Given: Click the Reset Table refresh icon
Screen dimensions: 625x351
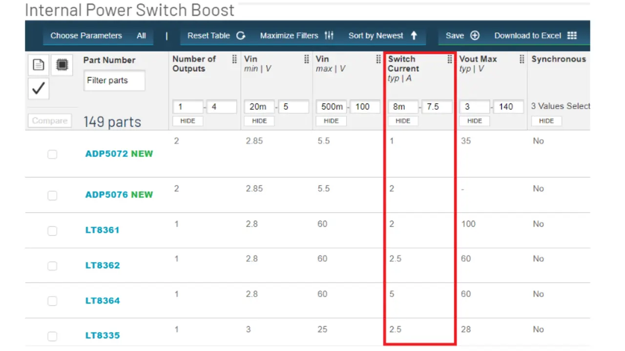Looking at the screenshot, I should [241, 36].
